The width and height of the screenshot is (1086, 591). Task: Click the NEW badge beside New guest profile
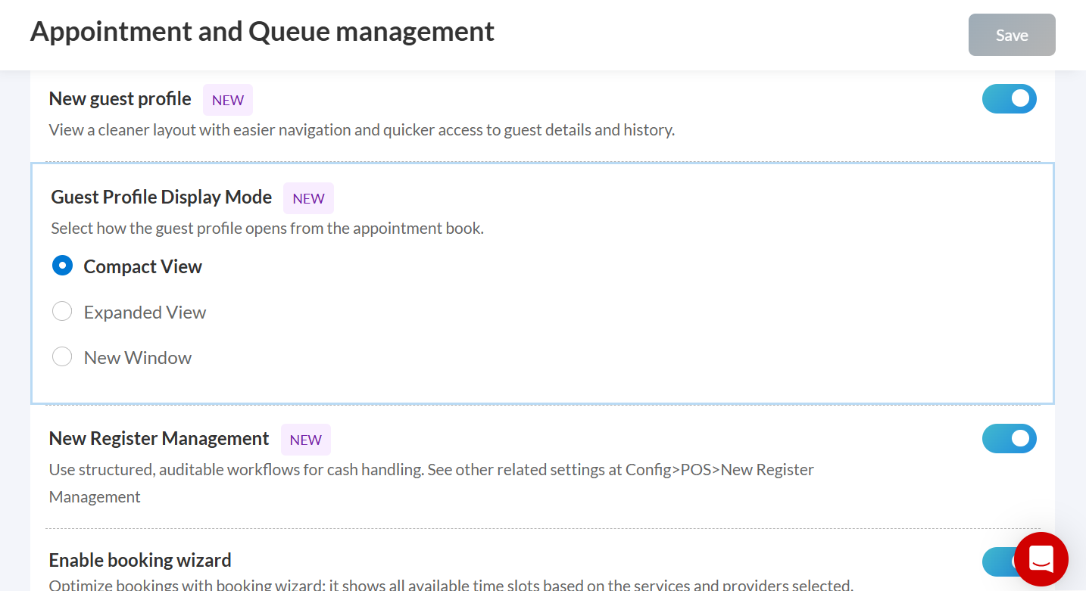tap(227, 100)
